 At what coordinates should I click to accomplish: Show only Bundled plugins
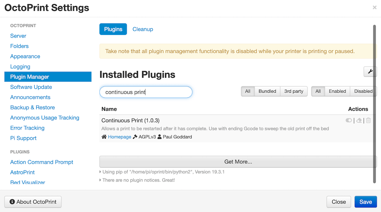pyautogui.click(x=267, y=91)
